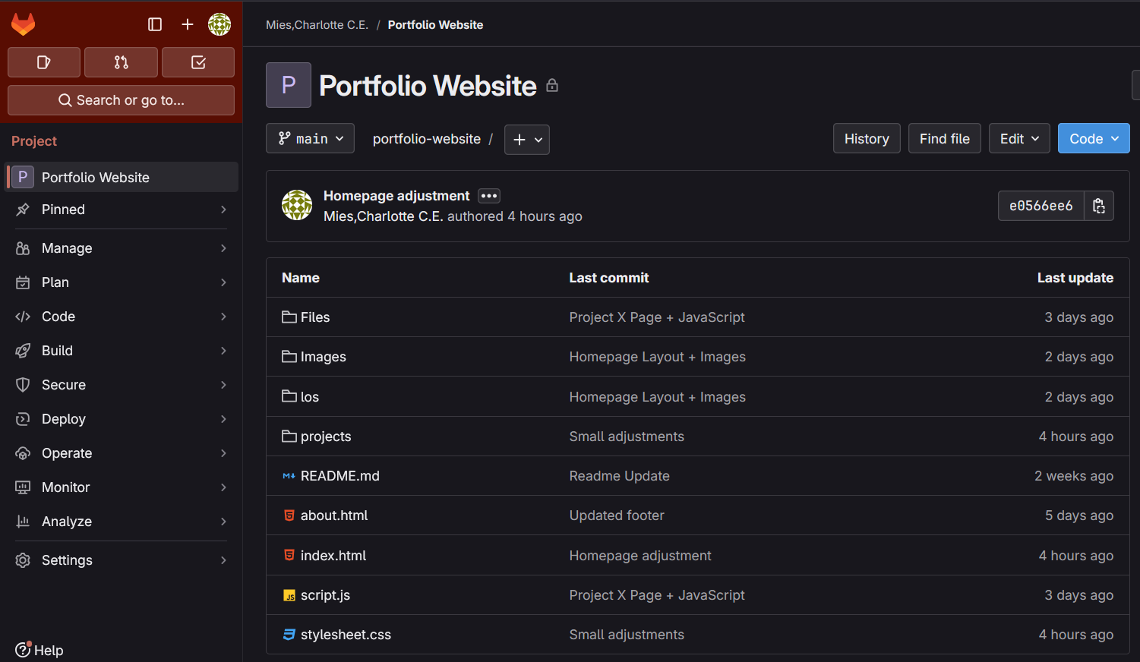
Task: Collapse the sidebar with the panel icon
Action: (x=154, y=24)
